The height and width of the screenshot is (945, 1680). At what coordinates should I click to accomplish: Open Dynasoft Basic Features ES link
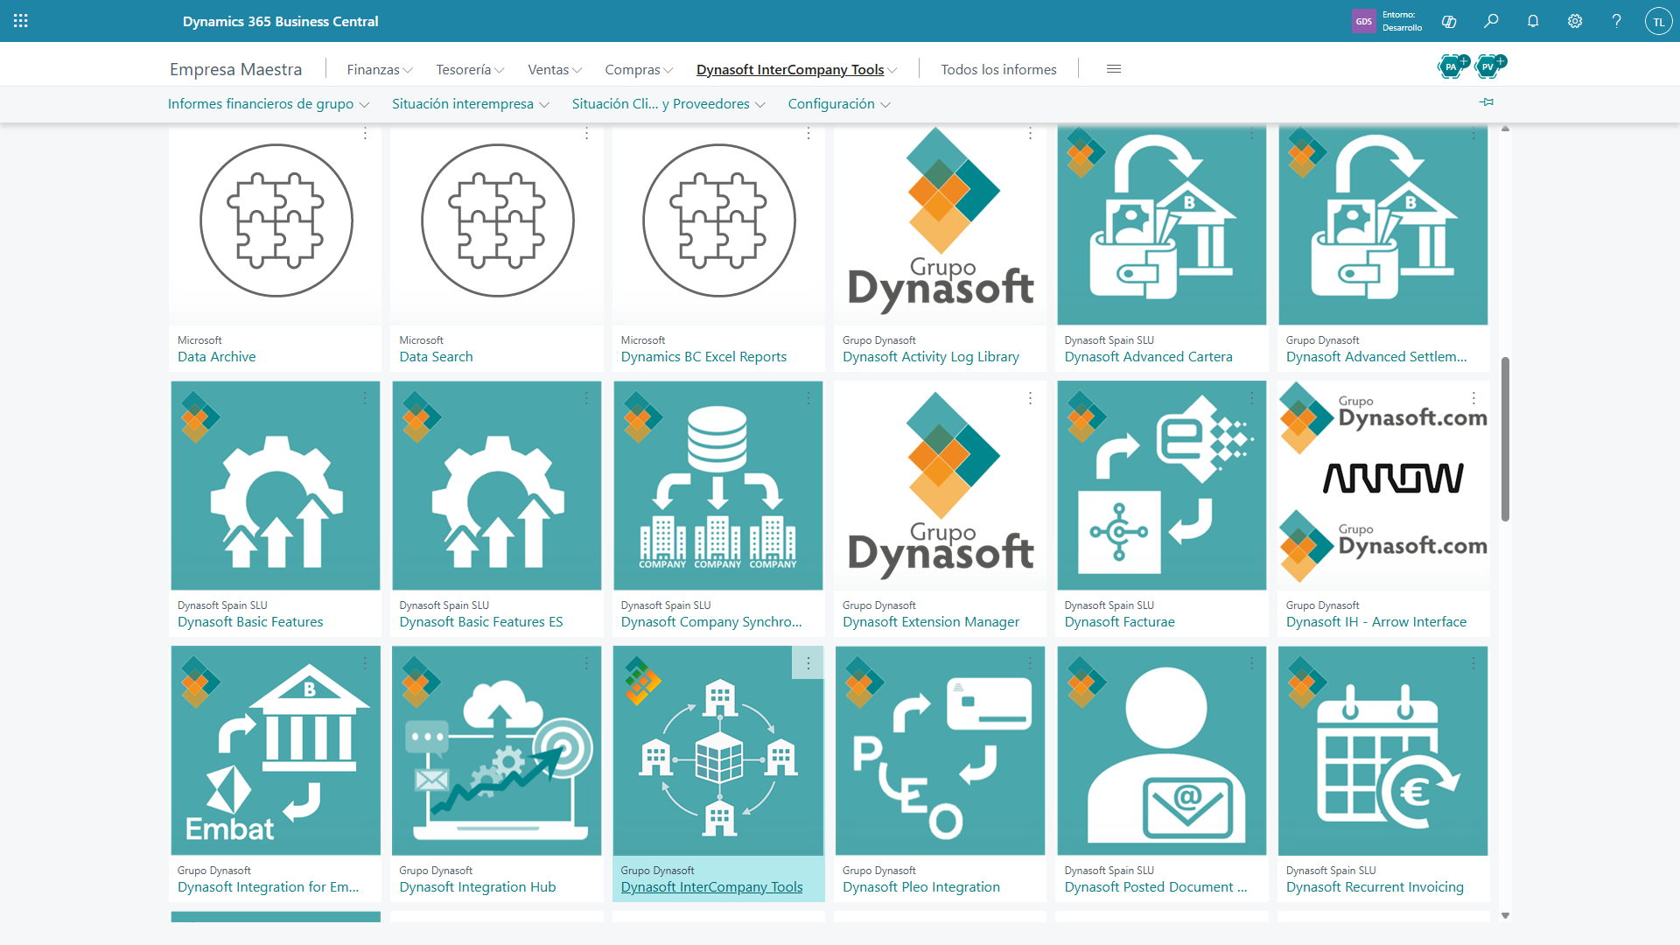(481, 621)
